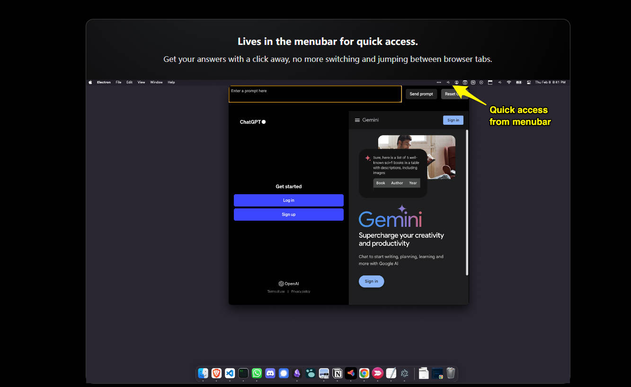Screen dimensions: 631x387
Task: Launch Google Chrome from dock
Action: [364, 373]
